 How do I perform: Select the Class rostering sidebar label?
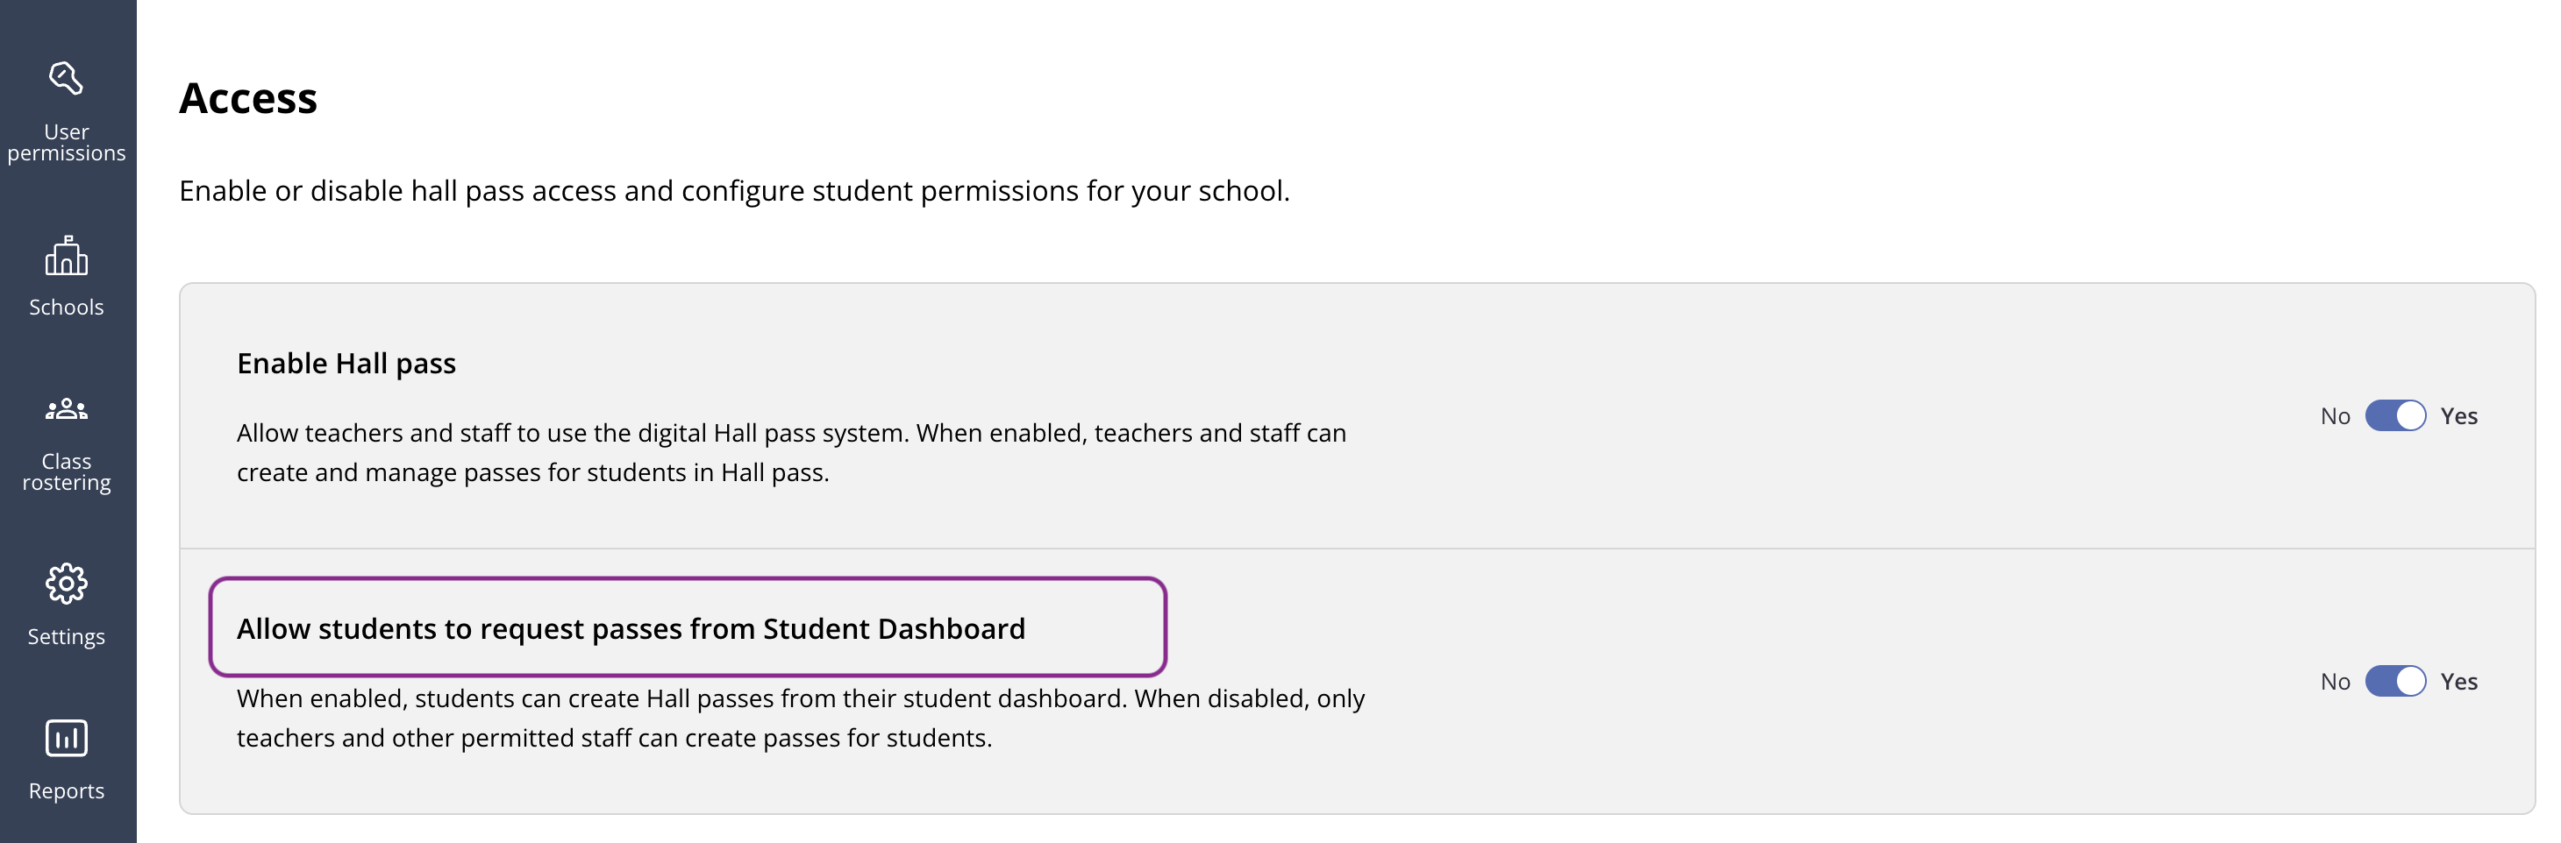66,471
